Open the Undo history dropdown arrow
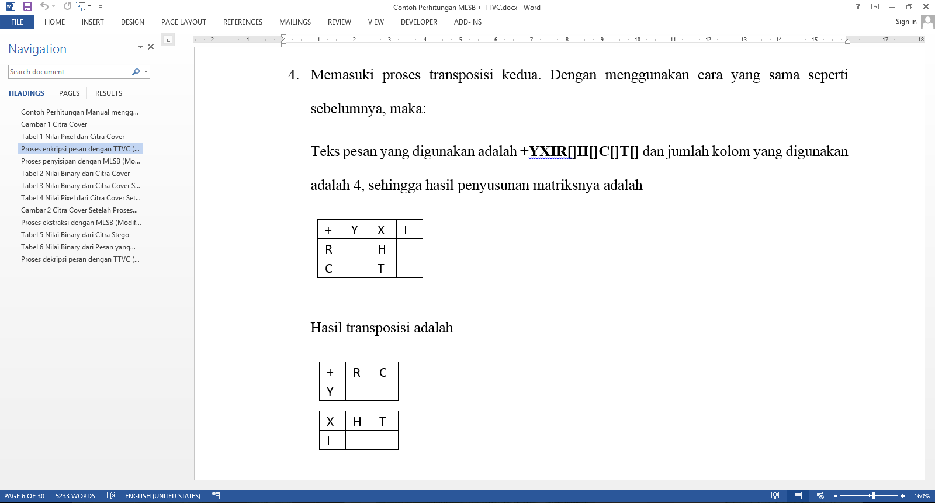Image resolution: width=935 pixels, height=503 pixels. pyautogui.click(x=54, y=6)
